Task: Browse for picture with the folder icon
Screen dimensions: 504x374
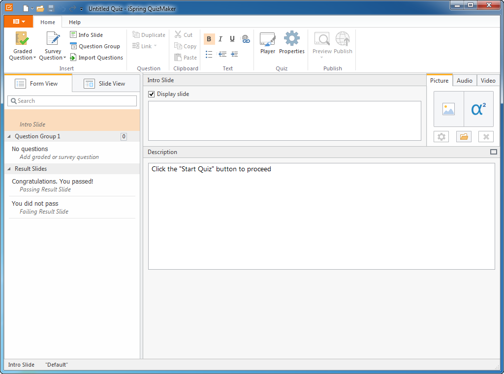Action: click(464, 137)
